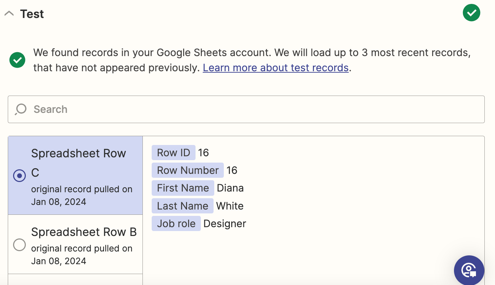The image size is (495, 285).
Task: Select the Spreadsheet Row C radio button
Action: point(19,175)
